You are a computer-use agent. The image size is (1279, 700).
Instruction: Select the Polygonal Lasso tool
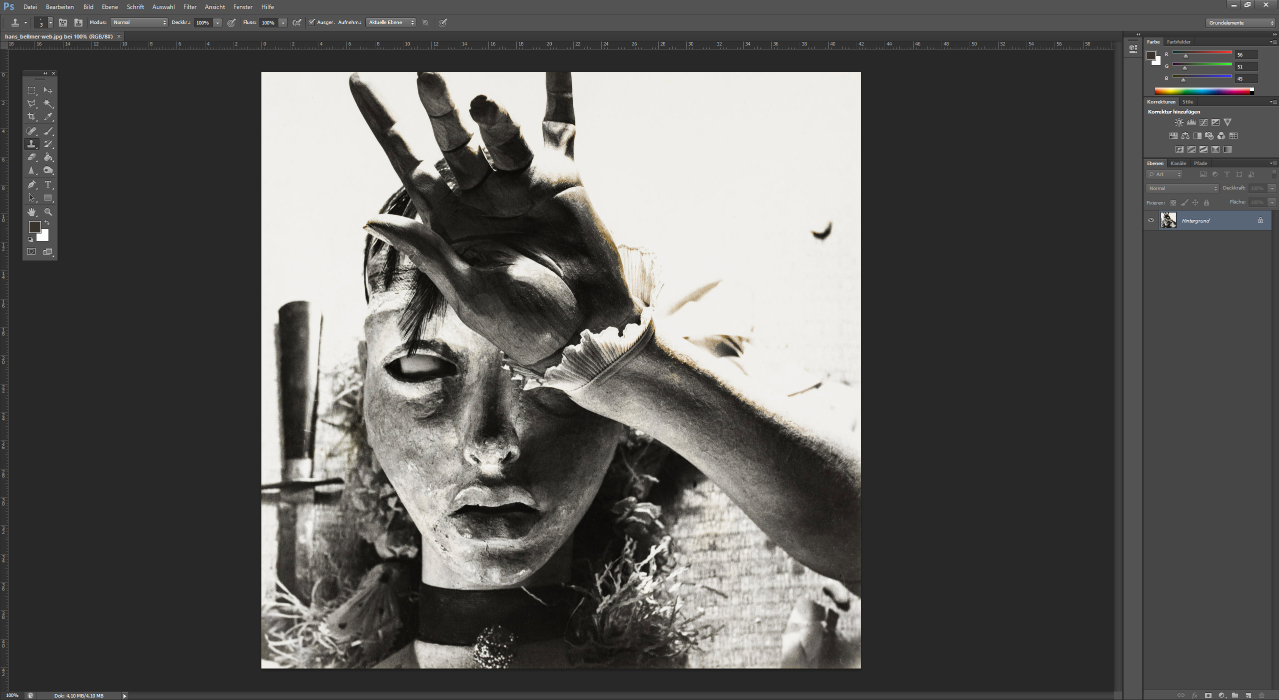[31, 103]
